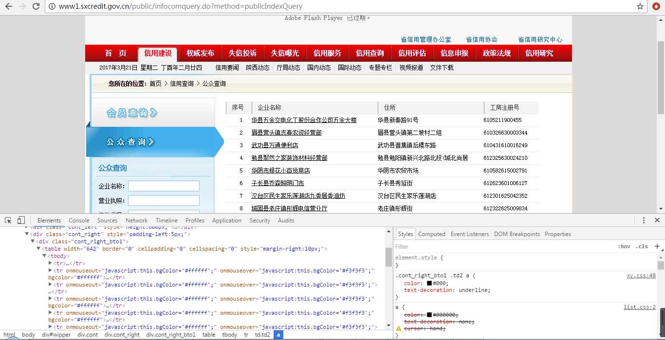The width and height of the screenshot is (665, 340).
Task: Select body in the DOM breadcrumb
Action: (x=29, y=335)
